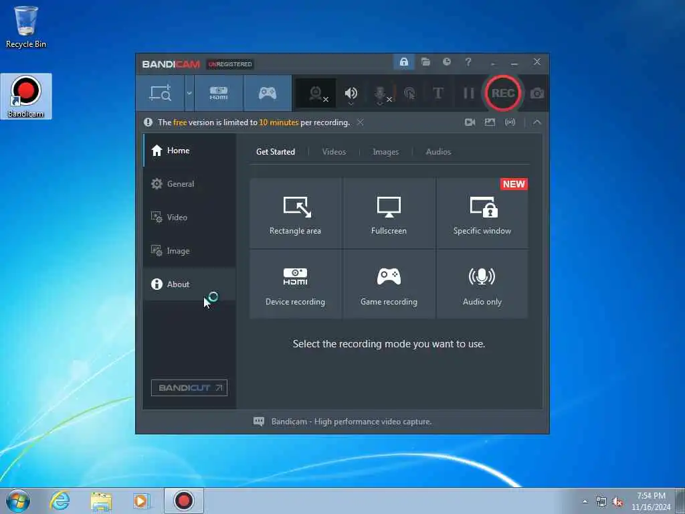Start recording with the REC button
685x514 pixels.
[503, 93]
